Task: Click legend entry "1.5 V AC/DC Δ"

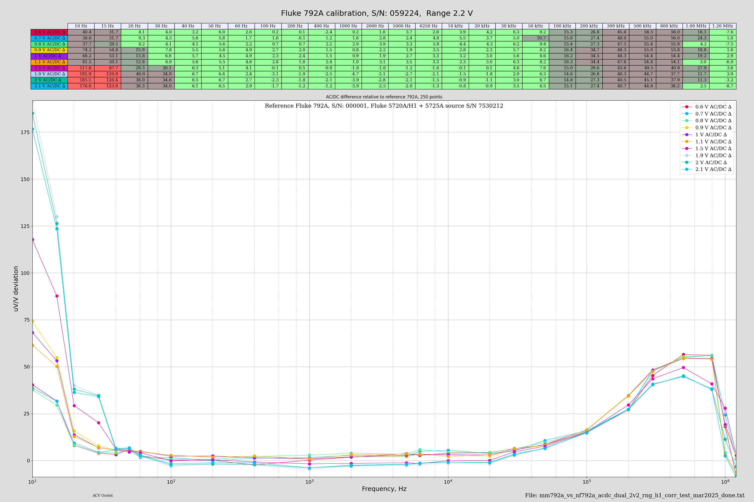Action: [706, 149]
